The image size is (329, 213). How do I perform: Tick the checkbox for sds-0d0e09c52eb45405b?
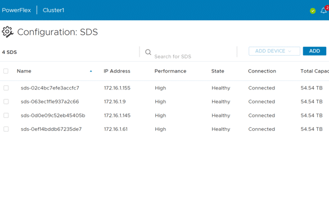[x=6, y=116]
